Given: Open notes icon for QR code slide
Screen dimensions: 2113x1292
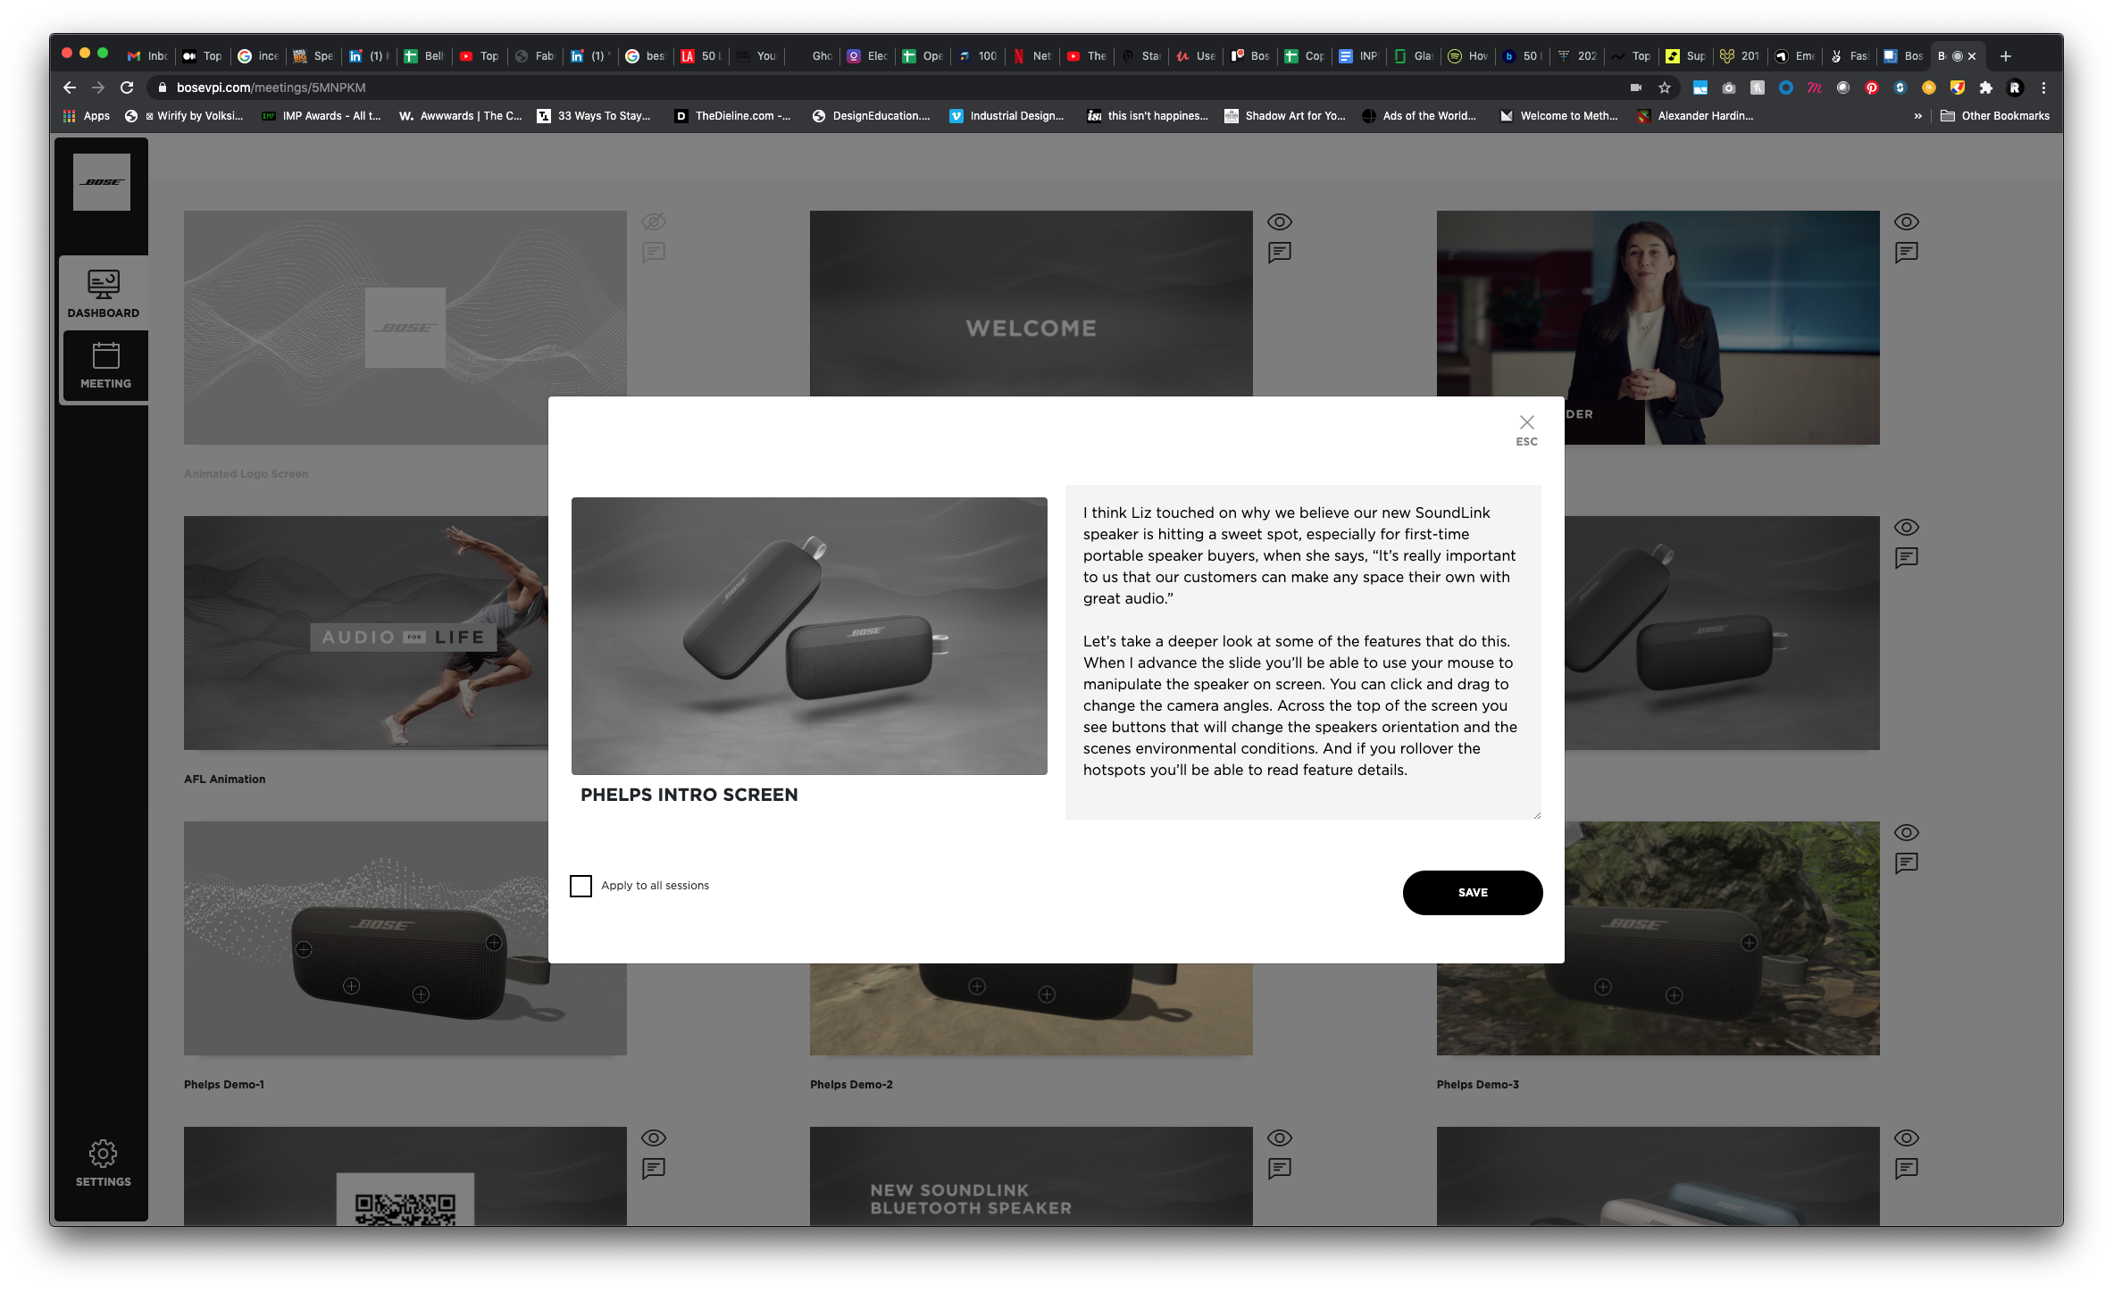Looking at the screenshot, I should pos(654,1169).
